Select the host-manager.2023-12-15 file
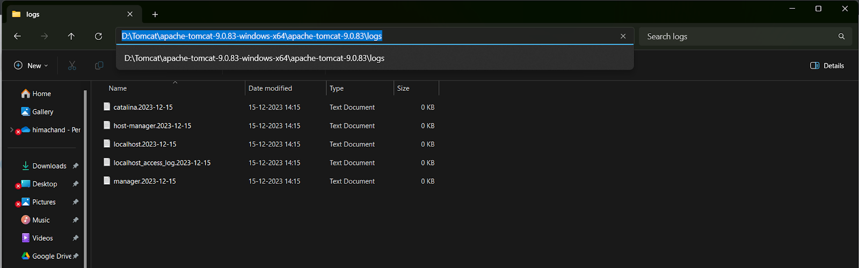The image size is (859, 268). click(x=152, y=126)
